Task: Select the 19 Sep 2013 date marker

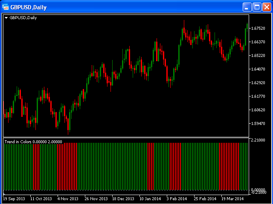Action: coord(14,199)
